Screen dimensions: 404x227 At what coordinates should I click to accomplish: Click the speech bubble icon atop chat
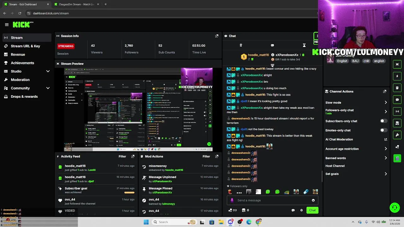[x=272, y=45]
